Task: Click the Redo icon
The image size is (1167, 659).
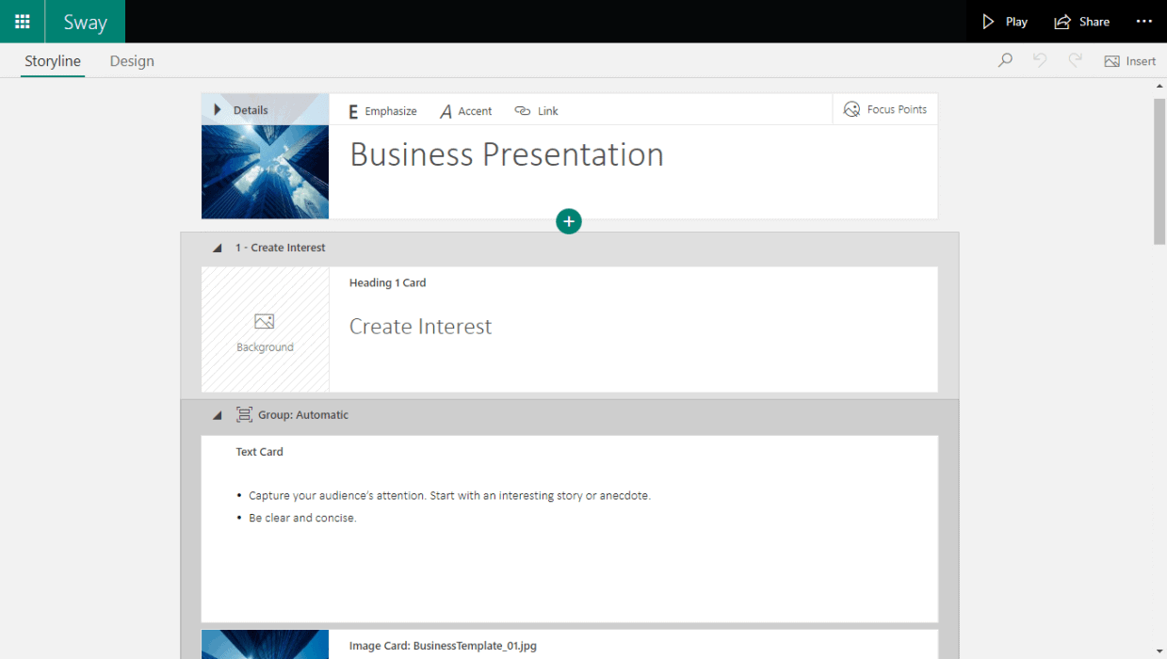Action: coord(1075,59)
